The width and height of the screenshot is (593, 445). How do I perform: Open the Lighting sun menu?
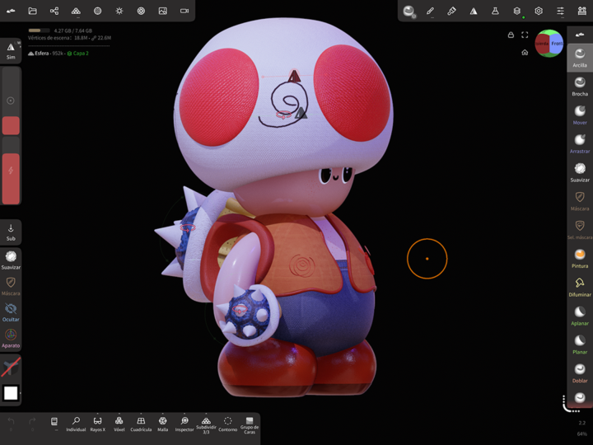tap(119, 11)
